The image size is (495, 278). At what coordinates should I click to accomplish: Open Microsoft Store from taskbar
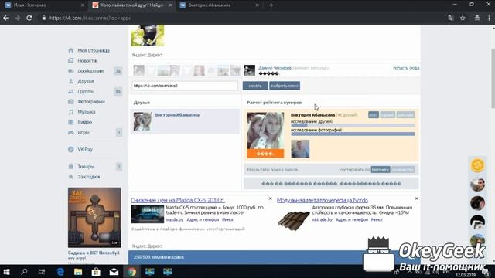click(x=96, y=271)
